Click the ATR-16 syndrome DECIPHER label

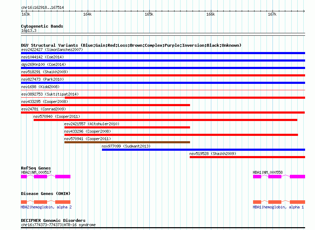point(58,225)
